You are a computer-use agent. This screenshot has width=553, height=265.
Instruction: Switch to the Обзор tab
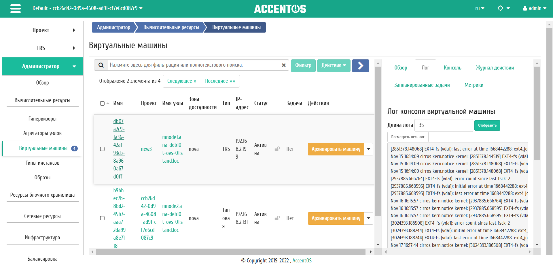[x=401, y=68]
